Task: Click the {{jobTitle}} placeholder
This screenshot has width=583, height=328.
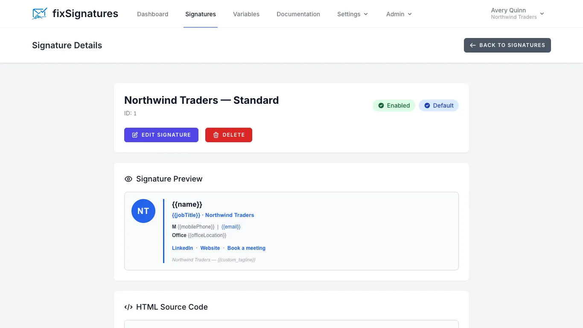Action: [186, 215]
